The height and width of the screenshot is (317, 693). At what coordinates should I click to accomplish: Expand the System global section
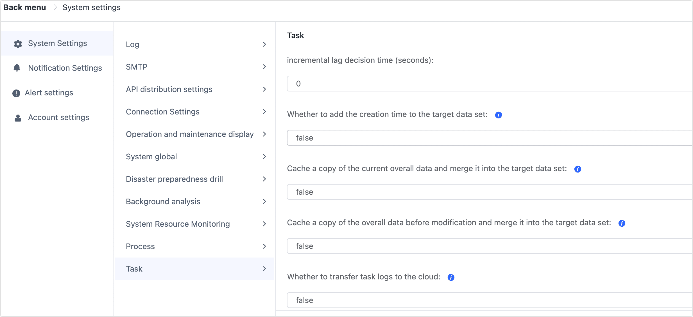(x=194, y=156)
